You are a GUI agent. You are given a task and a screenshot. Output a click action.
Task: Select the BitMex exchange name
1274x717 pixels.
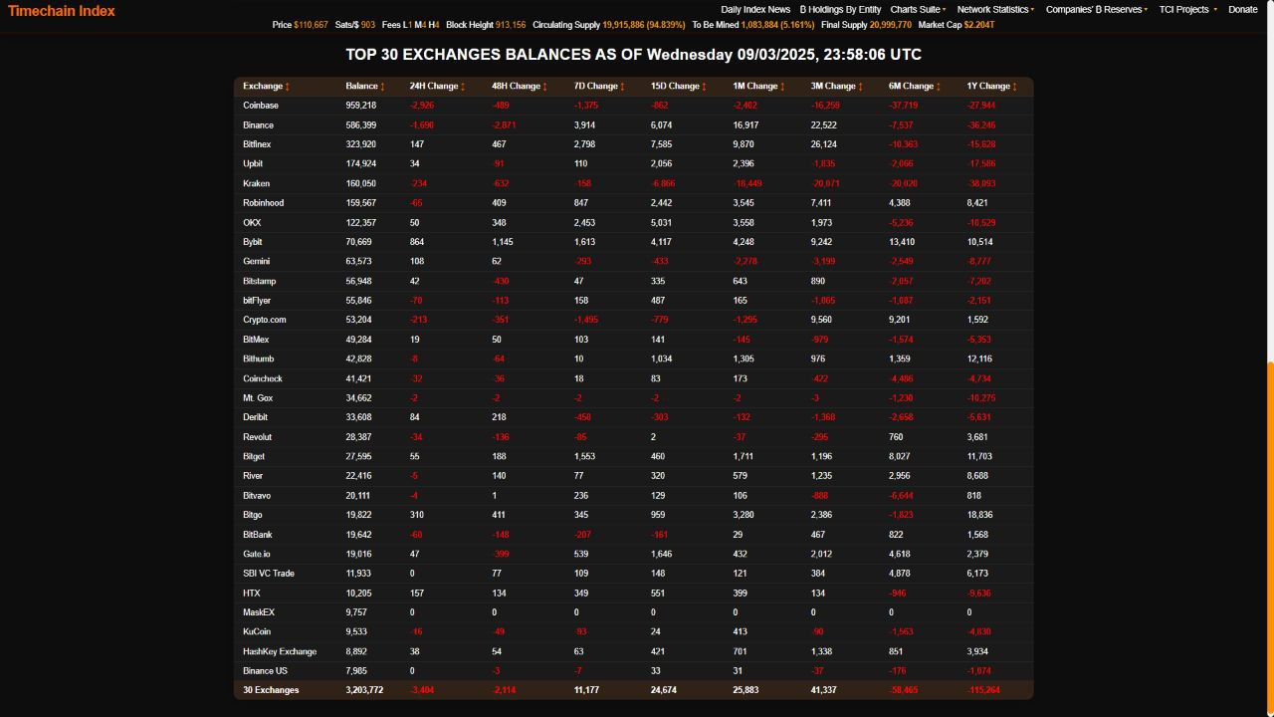[x=256, y=340]
